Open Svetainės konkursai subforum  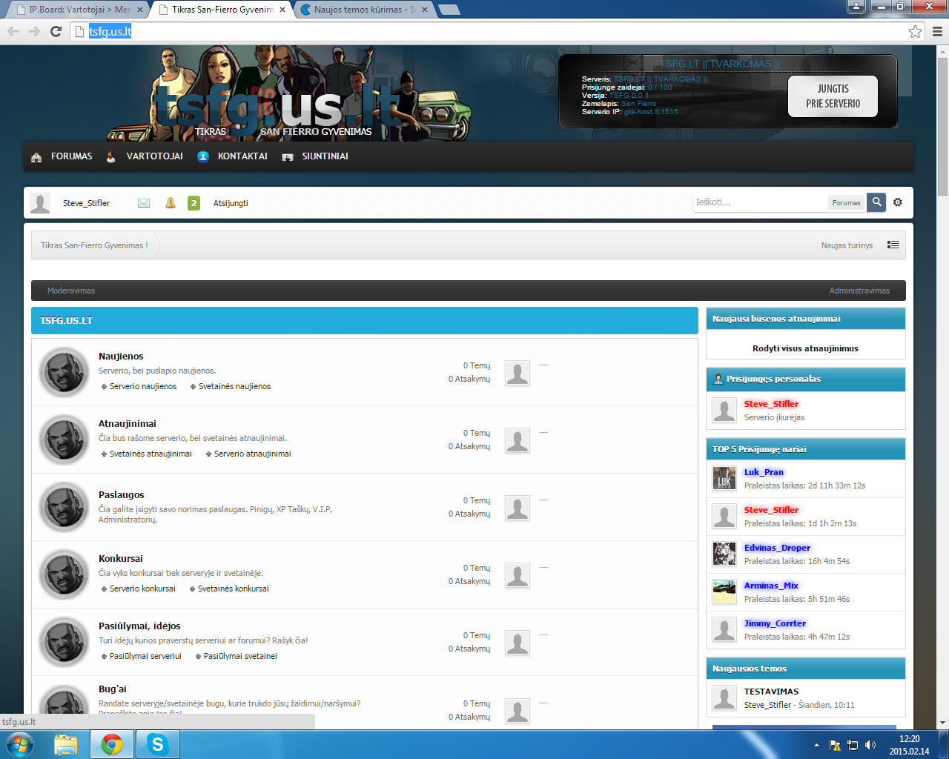(234, 589)
